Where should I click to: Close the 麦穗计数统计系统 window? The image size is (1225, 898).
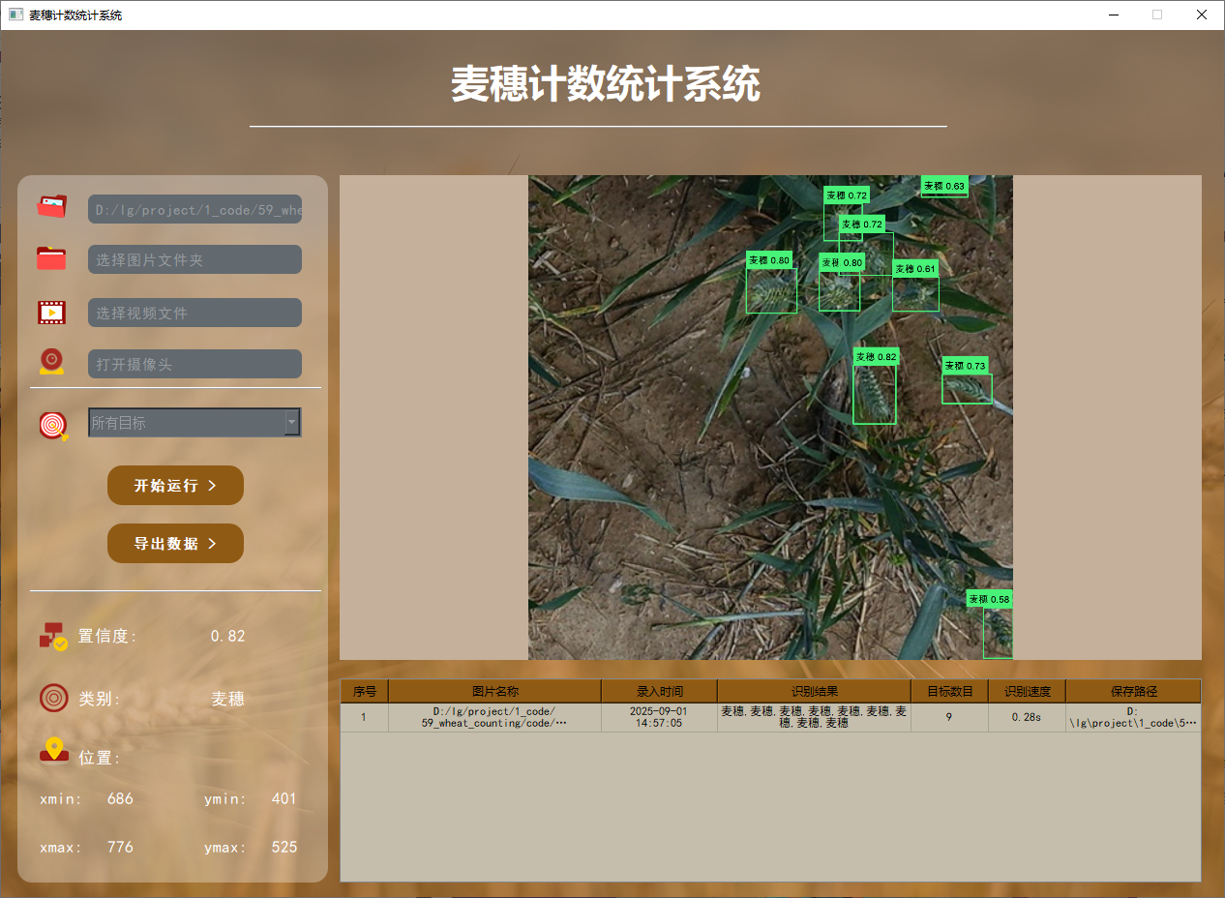point(1202,15)
